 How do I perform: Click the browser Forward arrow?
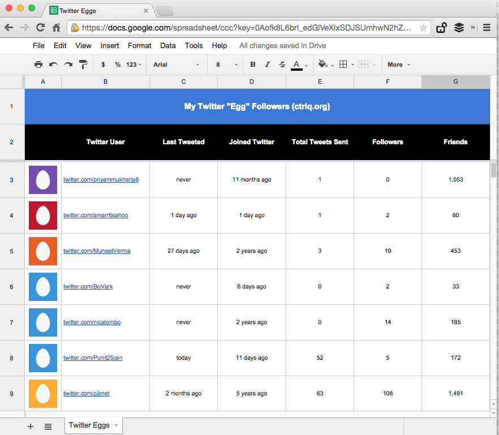(x=24, y=28)
